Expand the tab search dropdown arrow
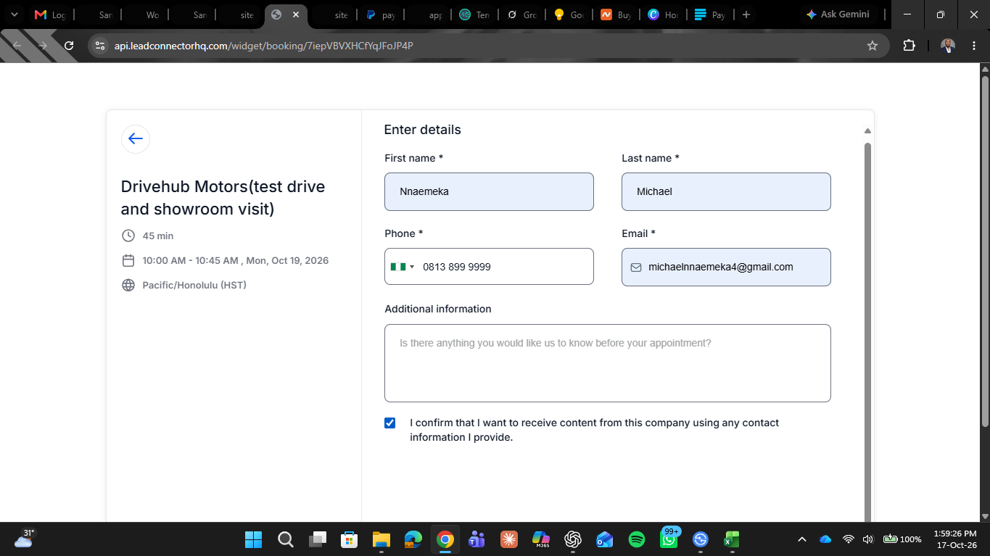This screenshot has width=990, height=556. [x=14, y=14]
